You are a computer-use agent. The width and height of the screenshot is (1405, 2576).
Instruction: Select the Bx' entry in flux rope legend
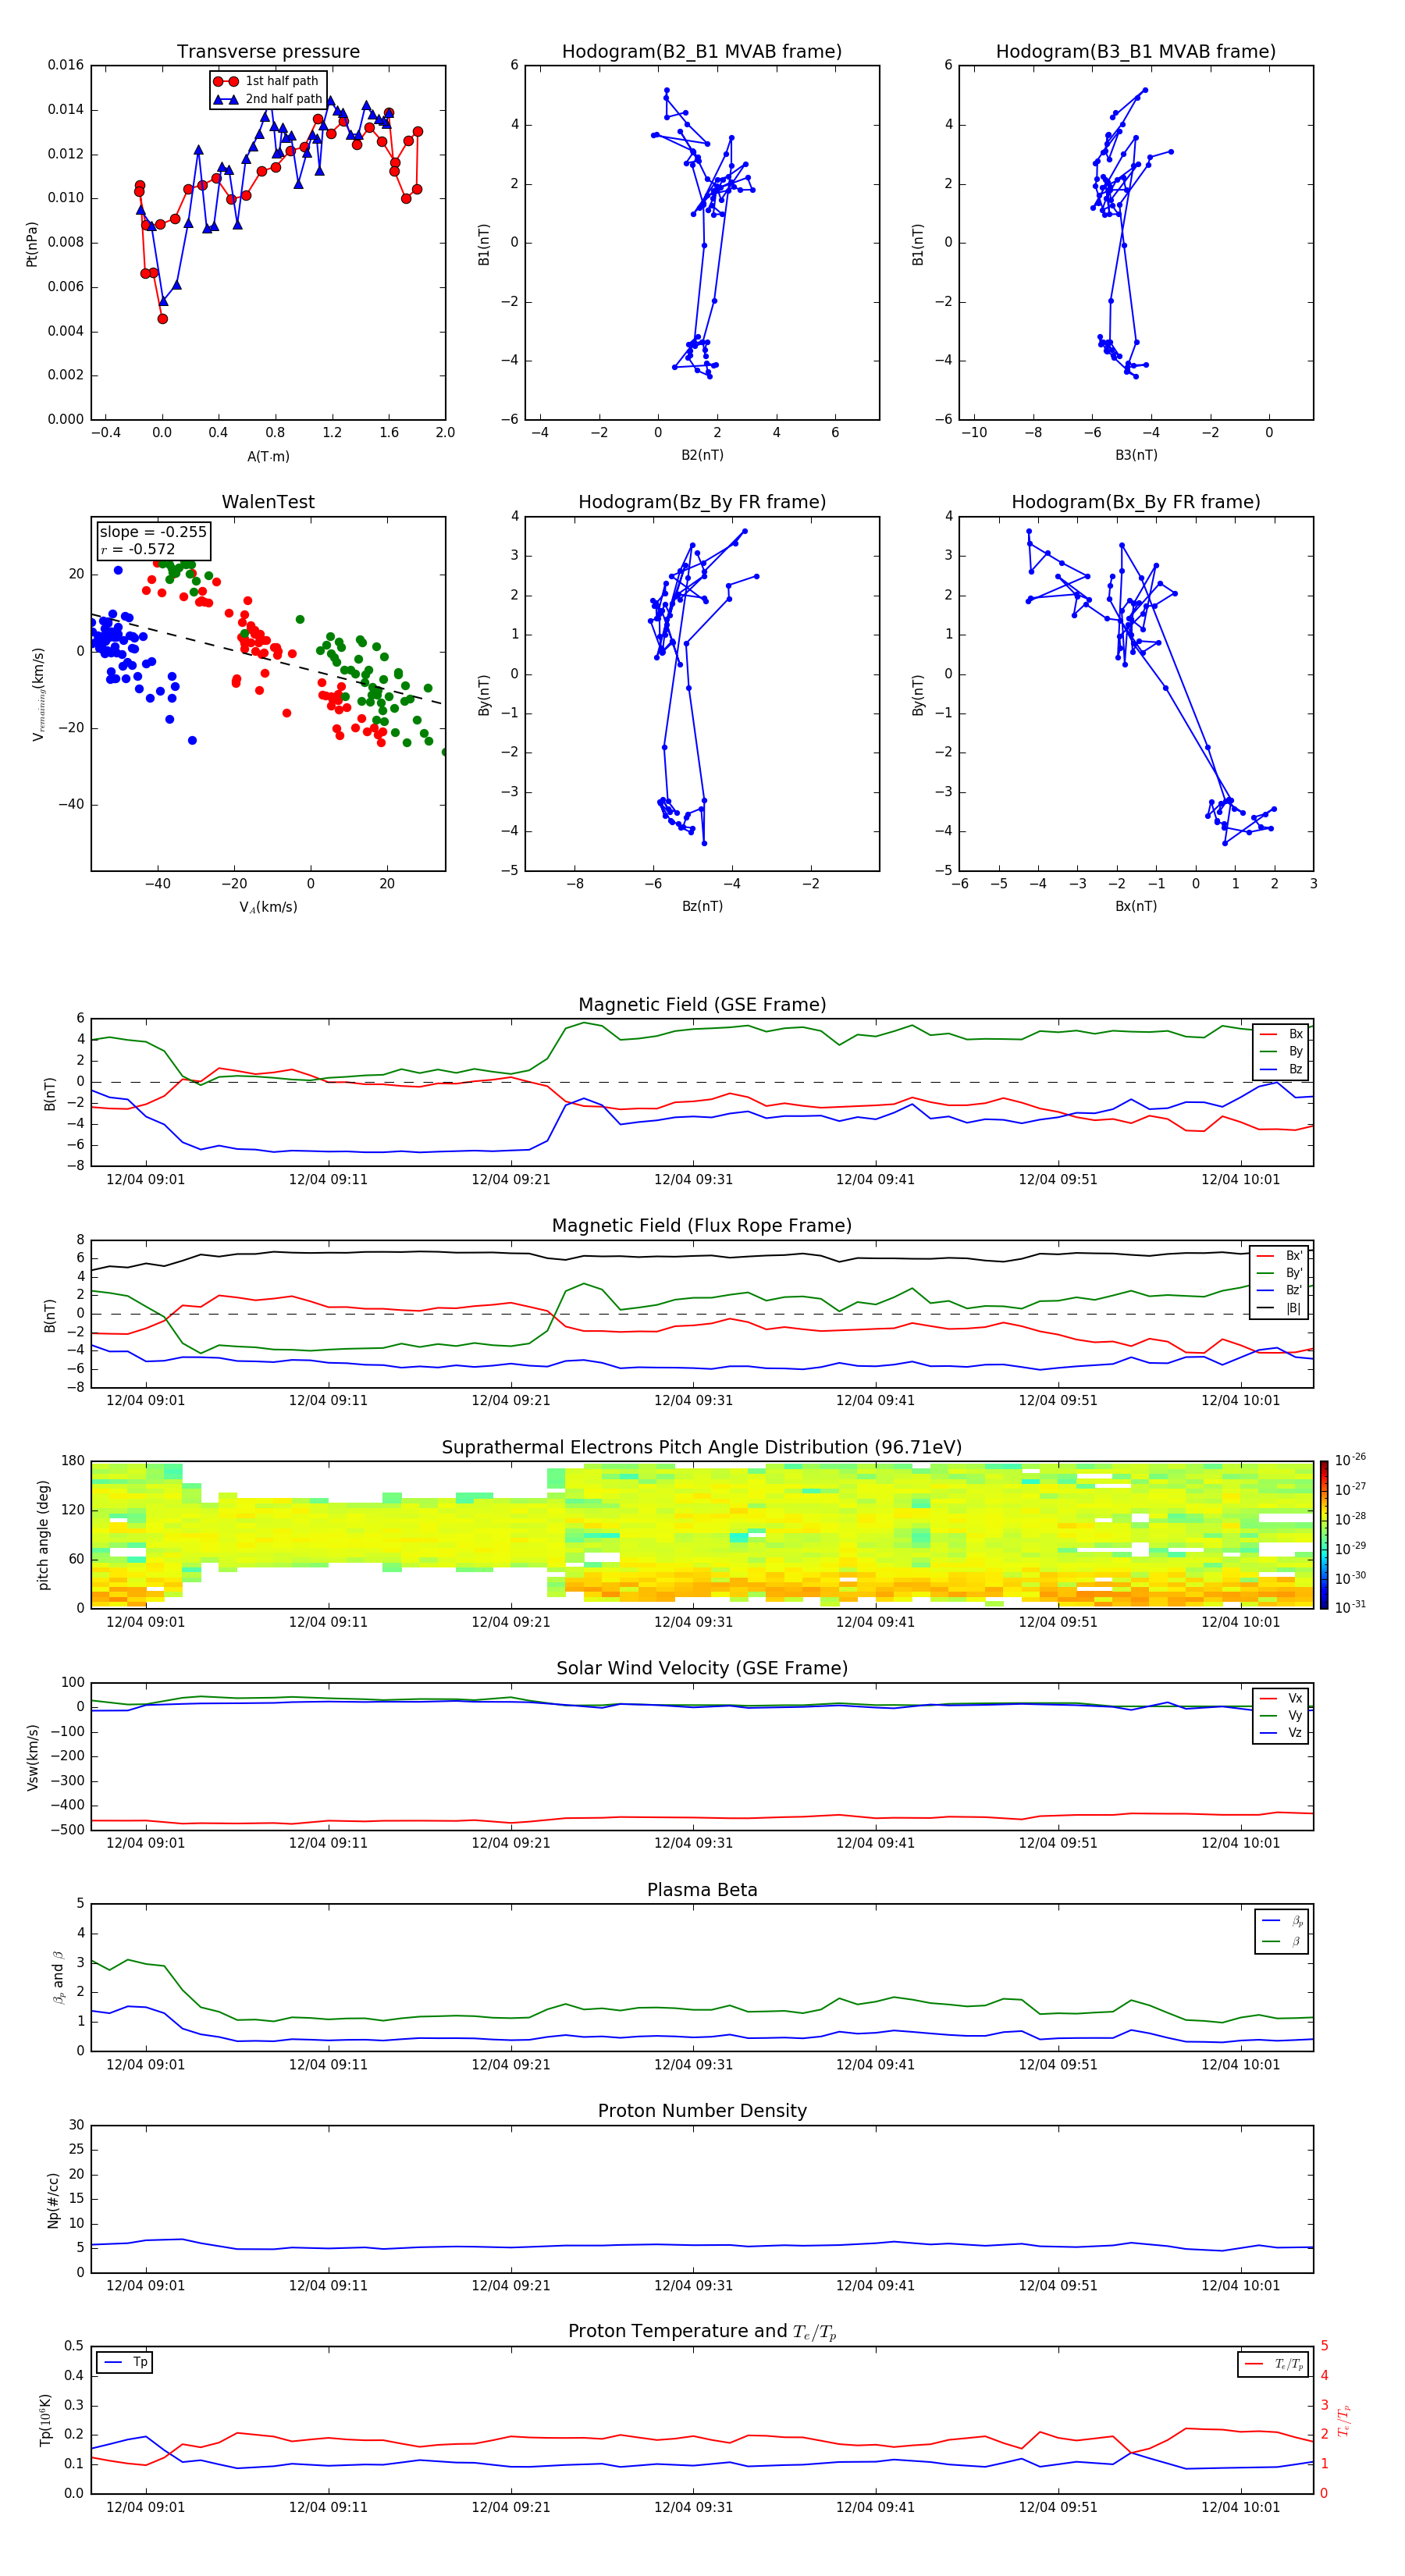coord(1281,1256)
